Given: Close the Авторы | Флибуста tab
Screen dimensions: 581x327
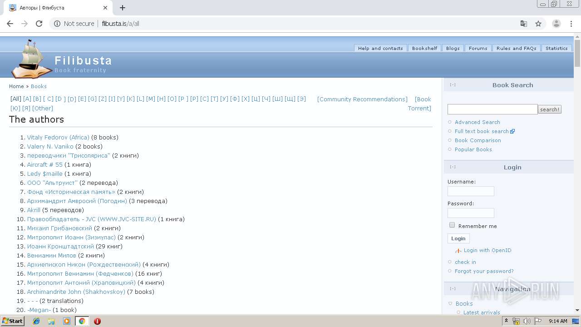Looking at the screenshot, I should click(105, 8).
